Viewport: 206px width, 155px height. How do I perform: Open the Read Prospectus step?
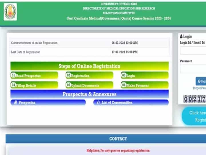[x=34, y=75]
